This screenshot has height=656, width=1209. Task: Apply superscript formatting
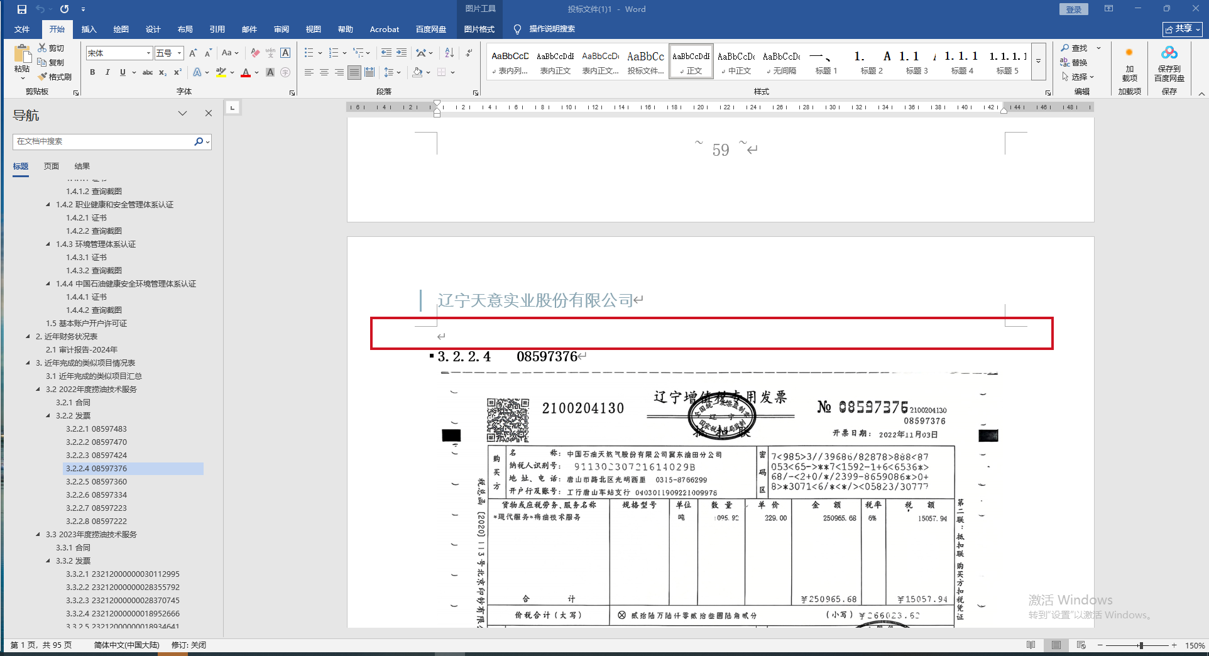tap(178, 73)
